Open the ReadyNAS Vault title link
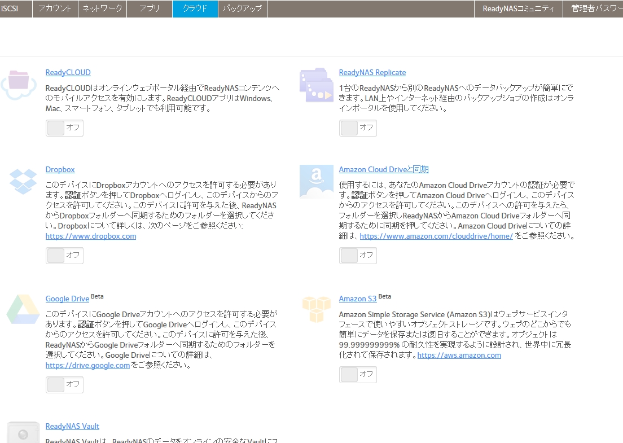This screenshot has height=443, width=623. click(72, 426)
